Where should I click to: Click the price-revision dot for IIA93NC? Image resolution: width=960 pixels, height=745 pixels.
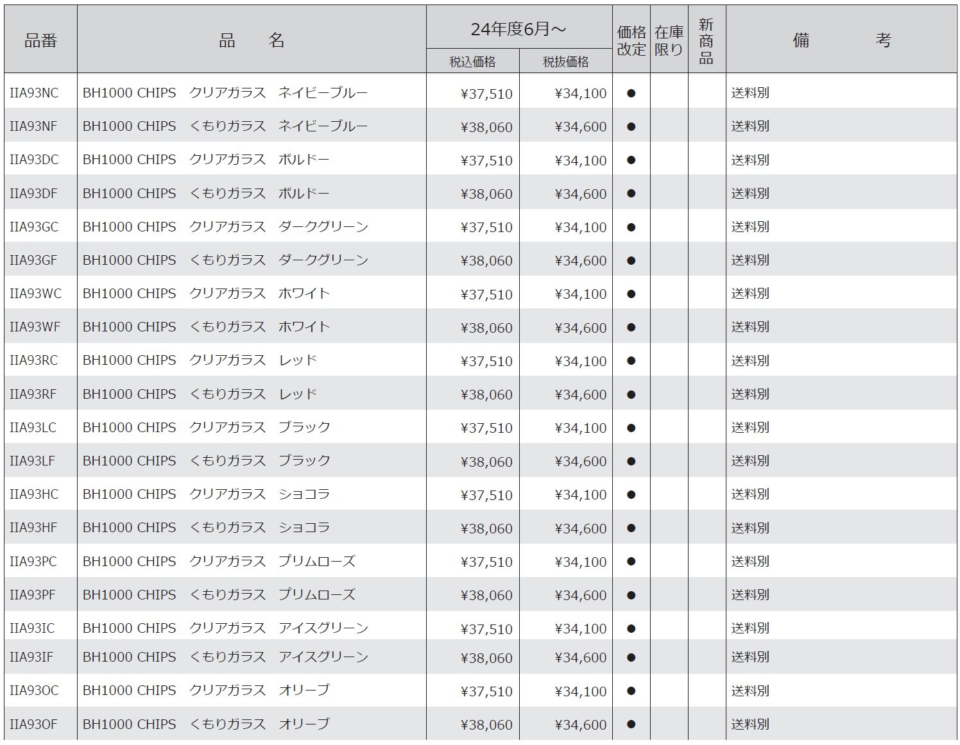pos(631,94)
